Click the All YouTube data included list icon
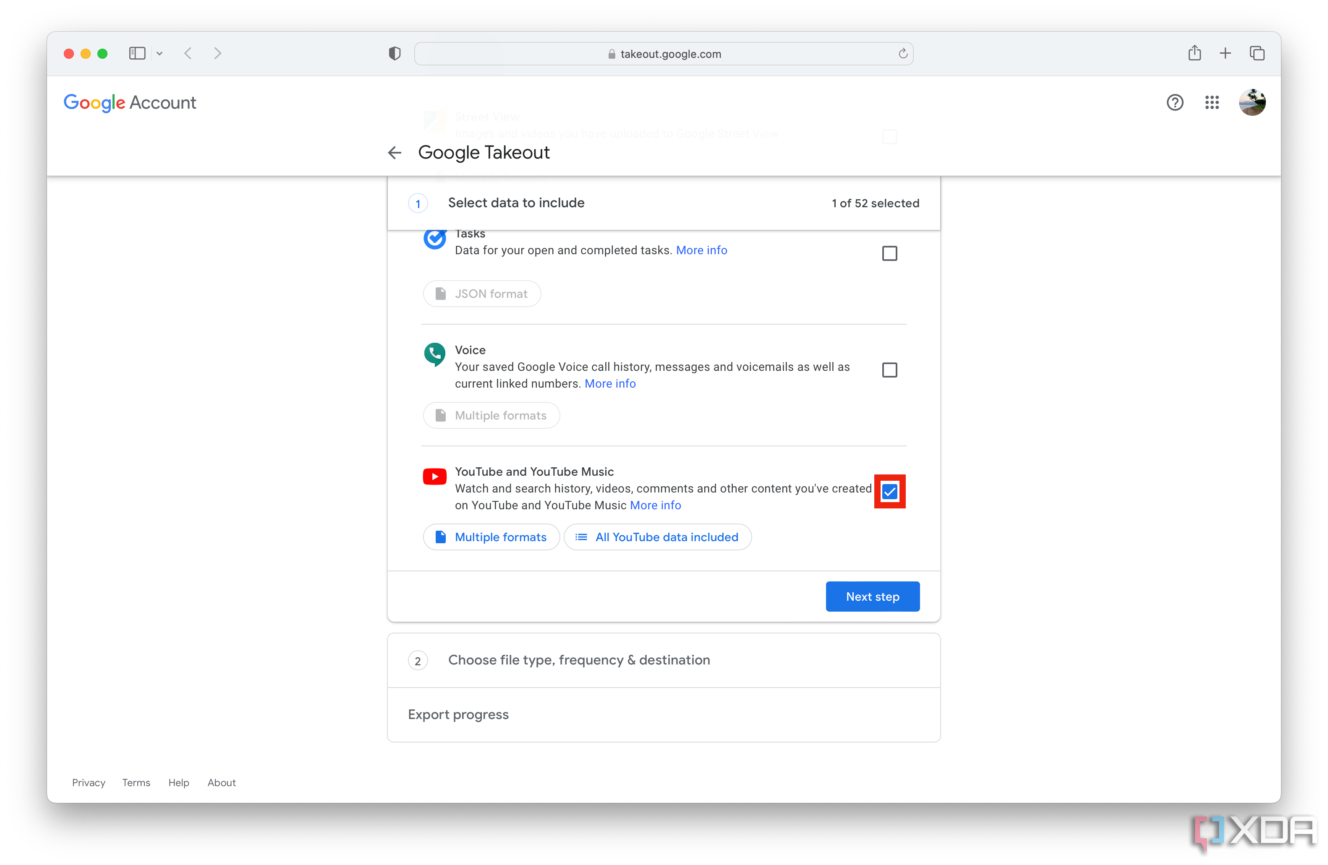 tap(581, 537)
